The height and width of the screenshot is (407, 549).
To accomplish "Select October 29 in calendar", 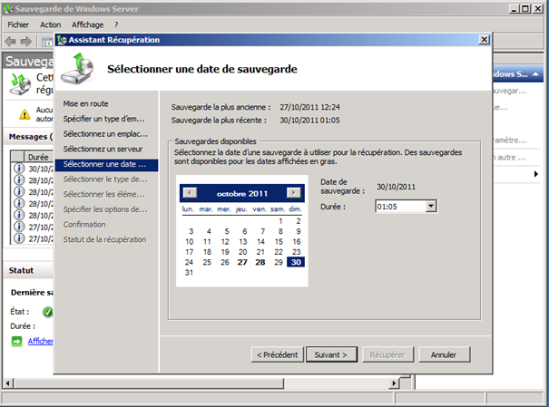I will [279, 262].
